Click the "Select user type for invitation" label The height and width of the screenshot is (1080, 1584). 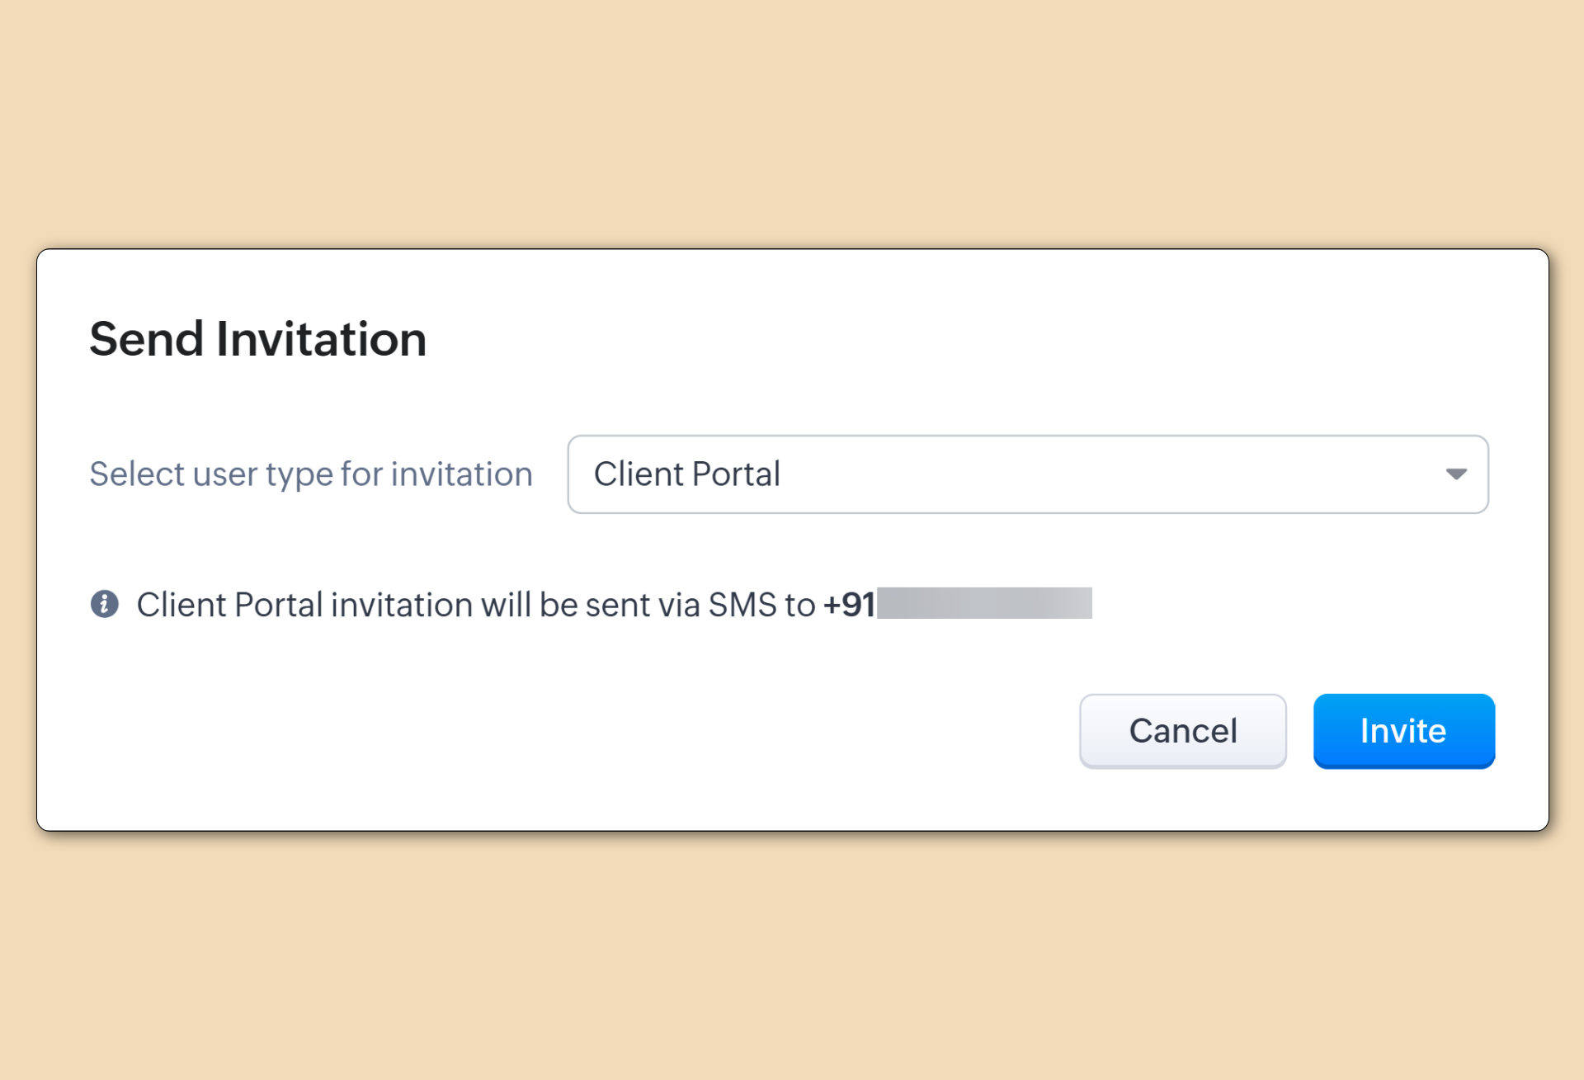(x=311, y=474)
